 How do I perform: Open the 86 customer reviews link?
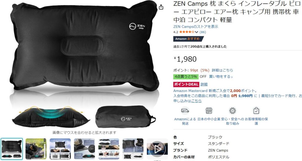(203, 32)
